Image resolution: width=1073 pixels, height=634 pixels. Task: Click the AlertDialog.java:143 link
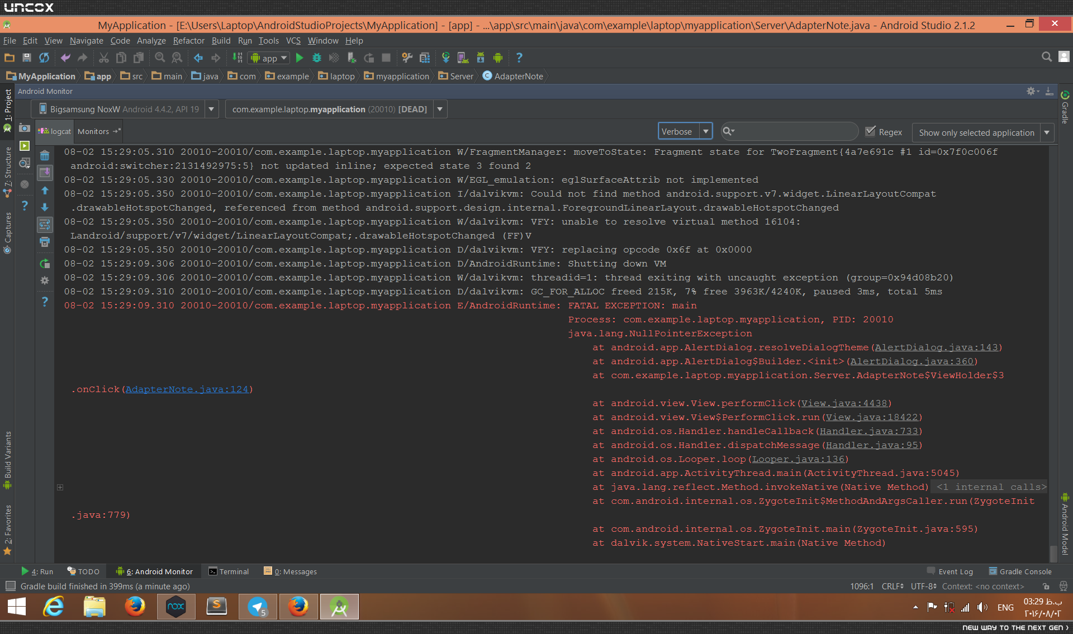click(x=936, y=347)
